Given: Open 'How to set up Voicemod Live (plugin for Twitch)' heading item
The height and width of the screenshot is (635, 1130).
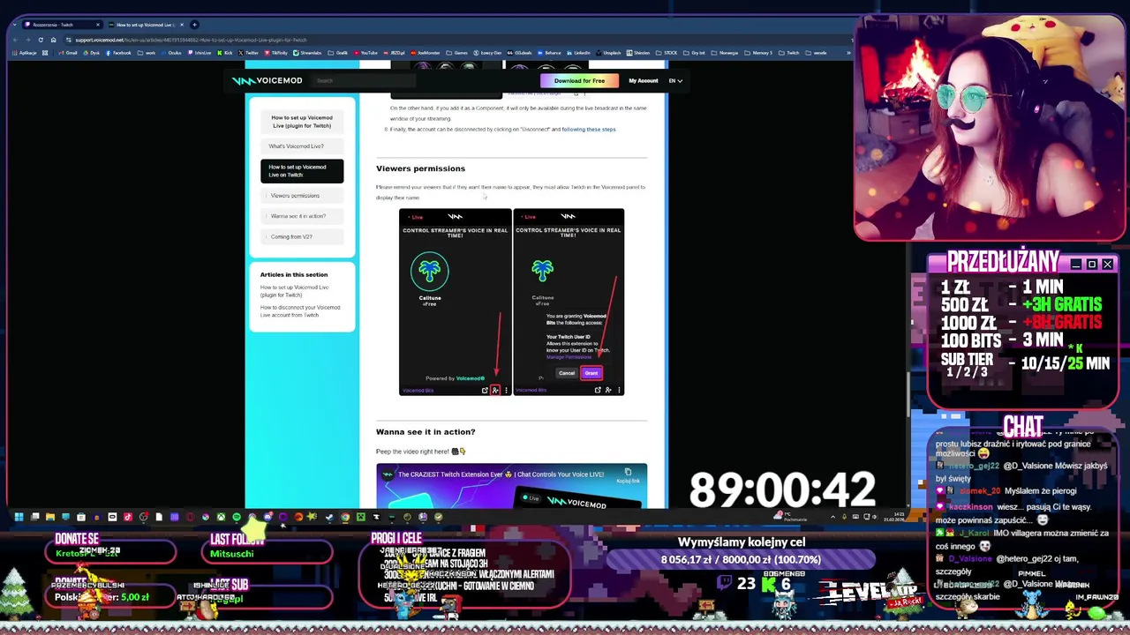Looking at the screenshot, I should pyautogui.click(x=302, y=122).
